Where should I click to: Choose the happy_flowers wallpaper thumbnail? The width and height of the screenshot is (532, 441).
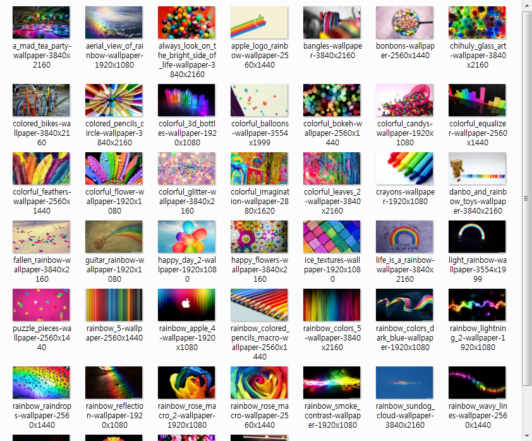click(259, 236)
